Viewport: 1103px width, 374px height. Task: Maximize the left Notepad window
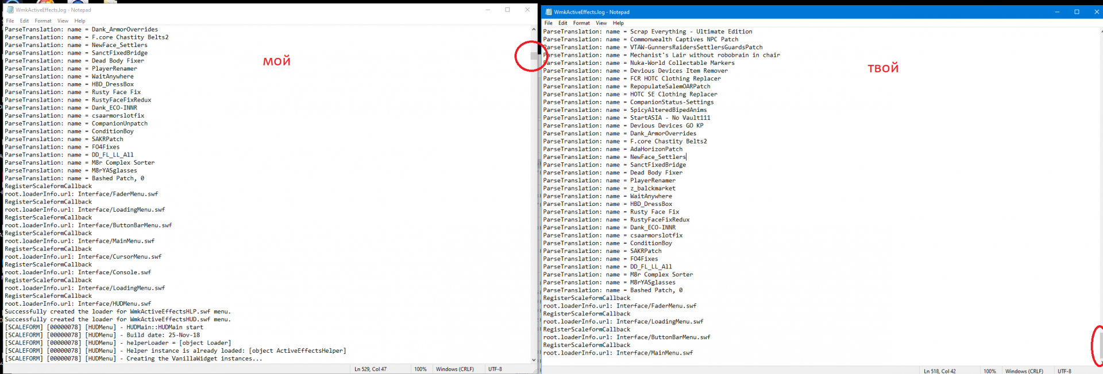point(507,10)
